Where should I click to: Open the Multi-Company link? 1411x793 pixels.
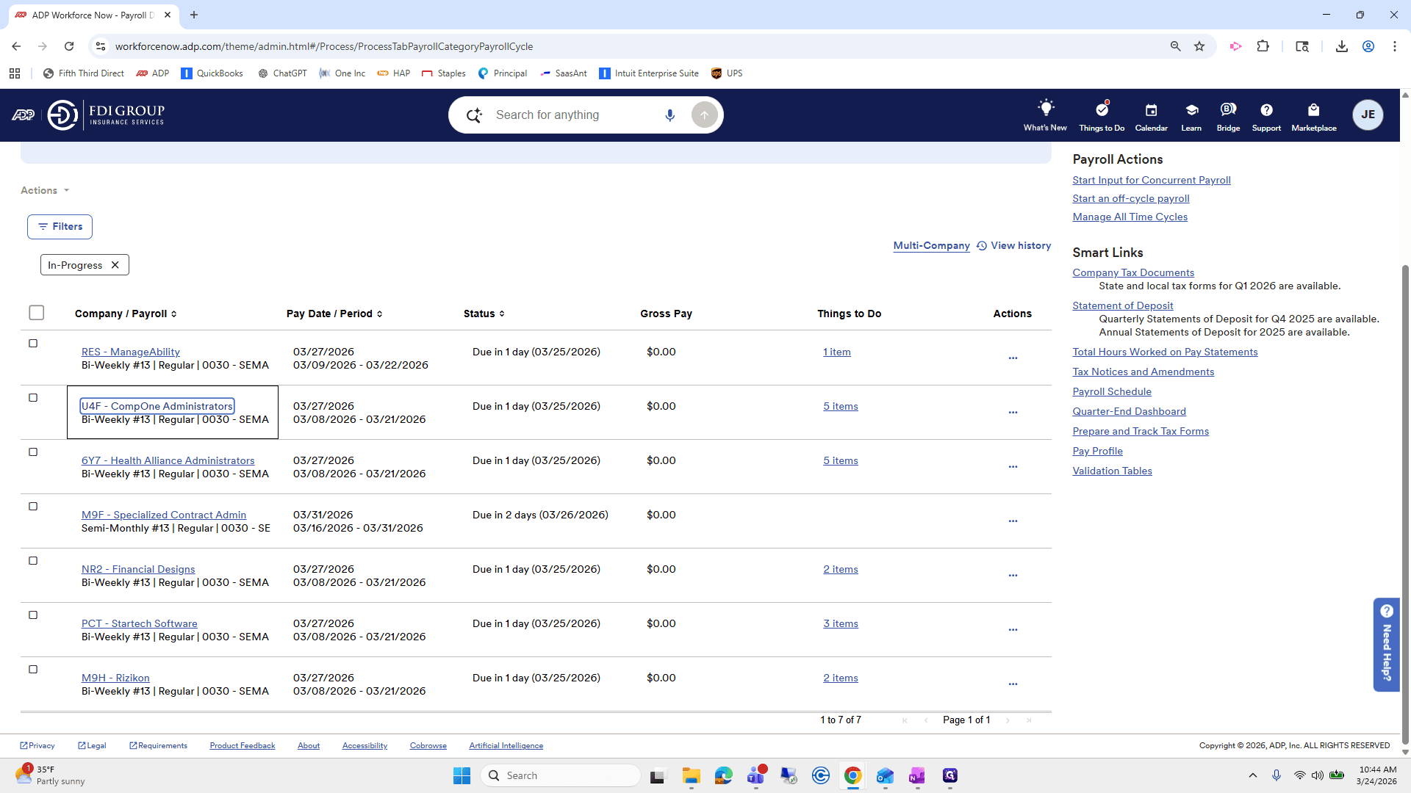point(931,246)
